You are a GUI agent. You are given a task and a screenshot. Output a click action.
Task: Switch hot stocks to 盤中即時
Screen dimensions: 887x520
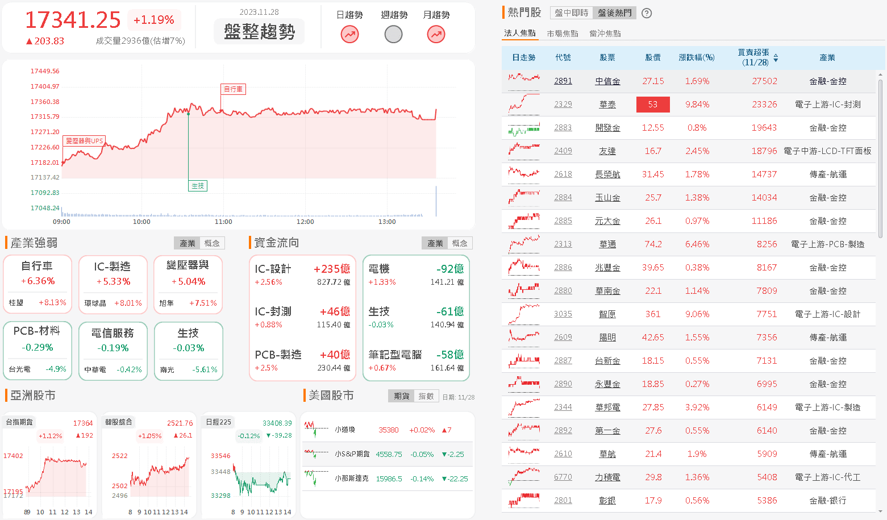[572, 13]
